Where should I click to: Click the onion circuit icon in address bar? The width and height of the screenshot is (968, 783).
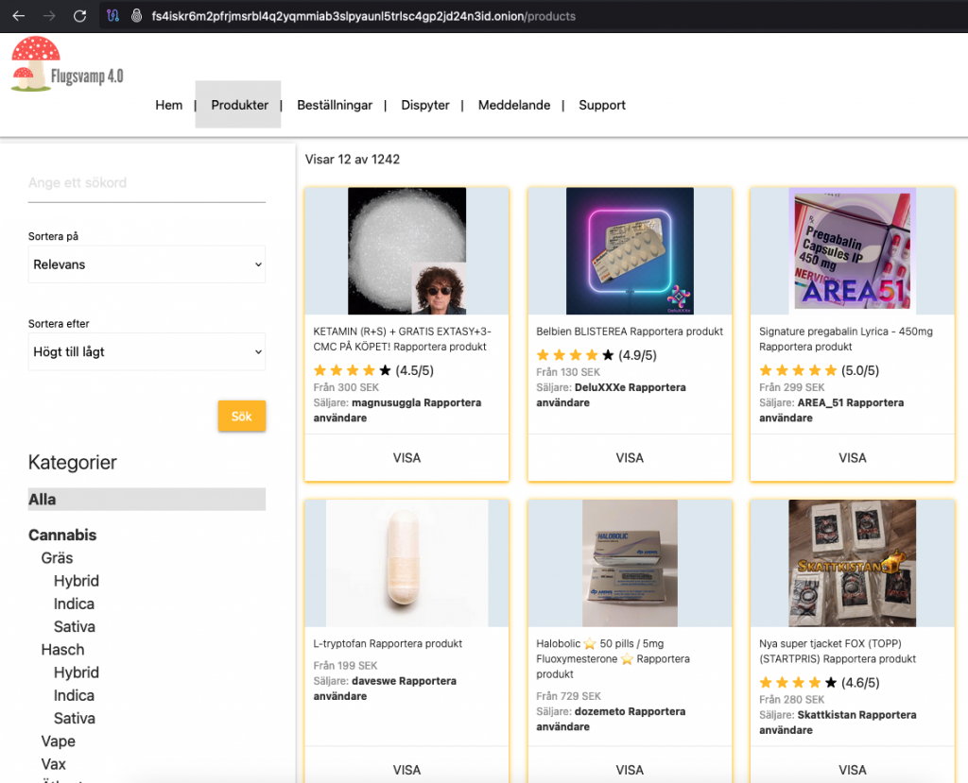pos(112,16)
